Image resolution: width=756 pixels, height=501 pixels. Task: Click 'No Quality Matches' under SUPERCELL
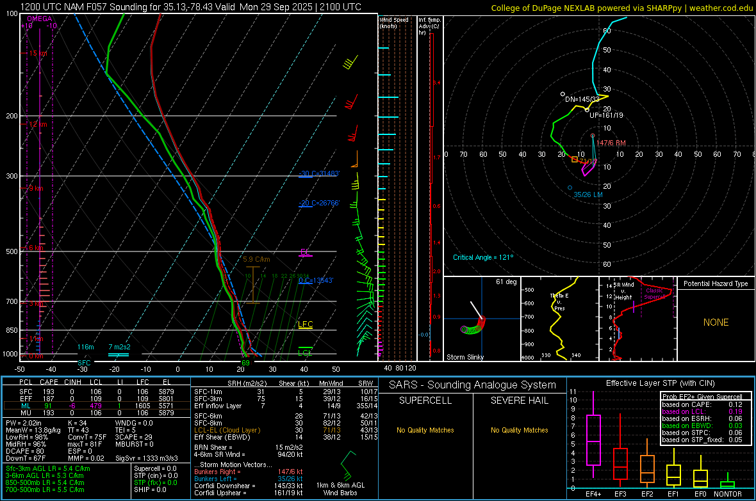(x=425, y=430)
